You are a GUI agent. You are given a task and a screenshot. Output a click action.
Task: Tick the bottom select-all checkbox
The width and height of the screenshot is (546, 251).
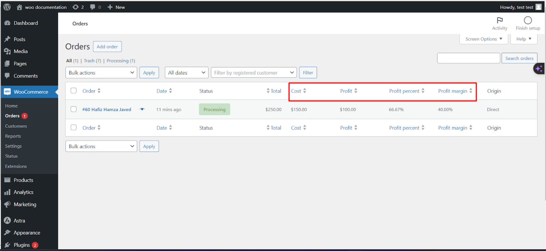click(74, 127)
